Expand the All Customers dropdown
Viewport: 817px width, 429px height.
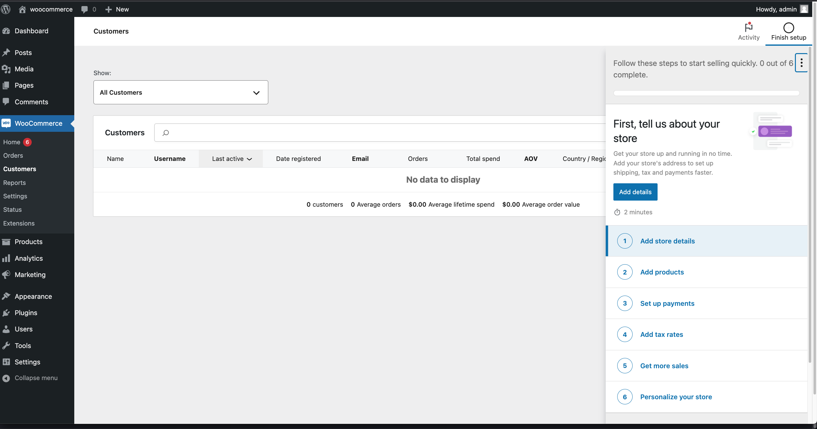[181, 92]
